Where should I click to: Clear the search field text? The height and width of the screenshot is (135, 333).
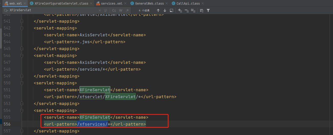coord(100,10)
